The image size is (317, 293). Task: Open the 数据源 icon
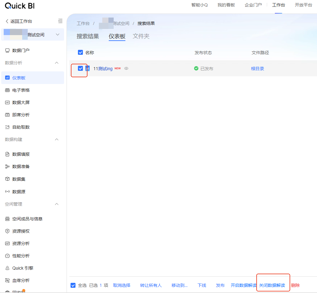pyautogui.click(x=7, y=191)
